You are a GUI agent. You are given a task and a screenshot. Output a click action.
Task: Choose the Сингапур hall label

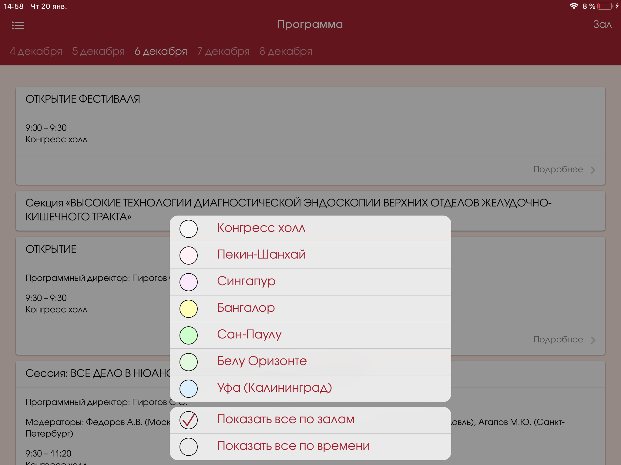point(246,282)
